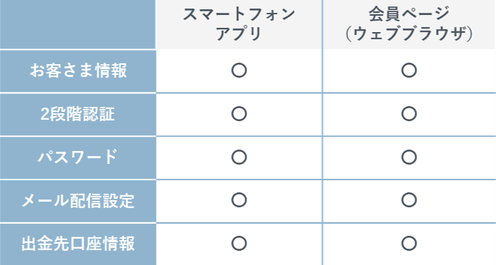
Task: Select the お客さま情報 row label
Action: pyautogui.click(x=78, y=71)
